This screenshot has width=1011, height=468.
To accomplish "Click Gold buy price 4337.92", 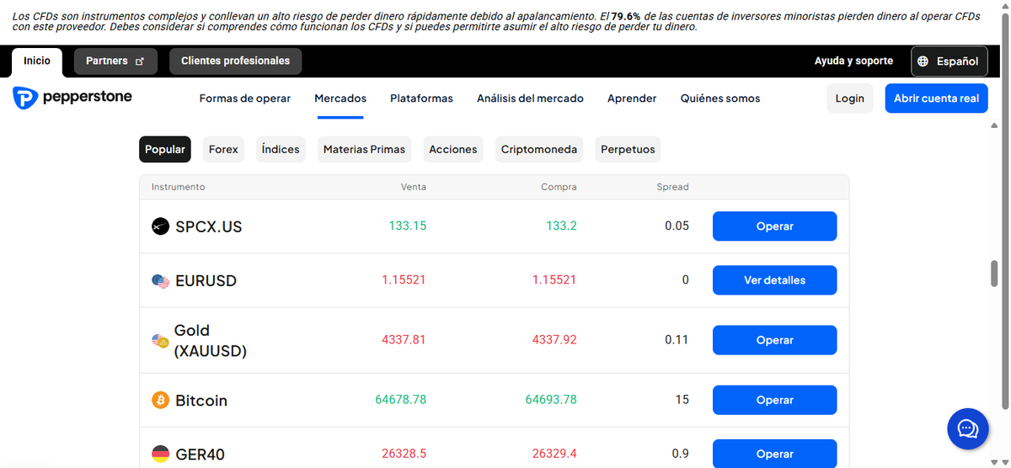I will pos(554,340).
